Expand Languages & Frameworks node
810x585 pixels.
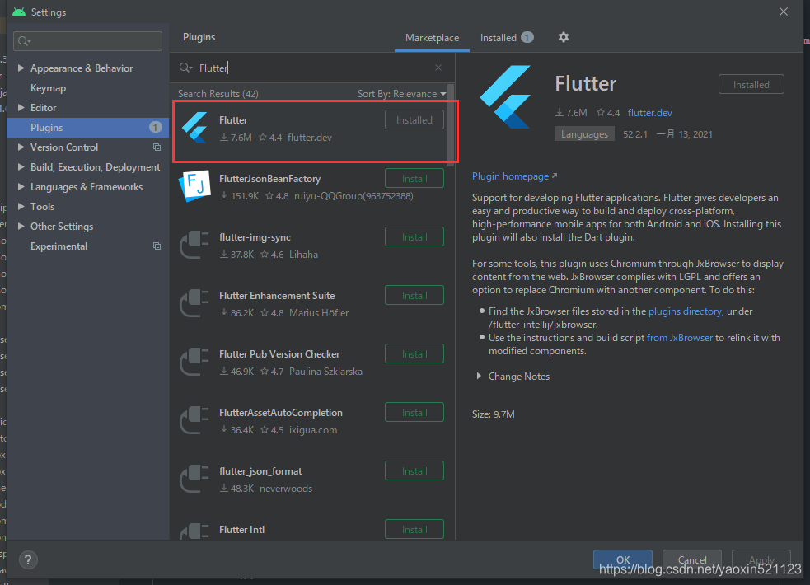click(21, 186)
